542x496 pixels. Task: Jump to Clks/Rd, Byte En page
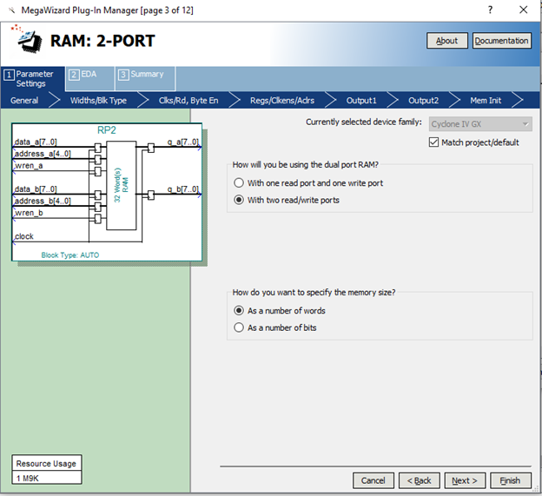(188, 101)
